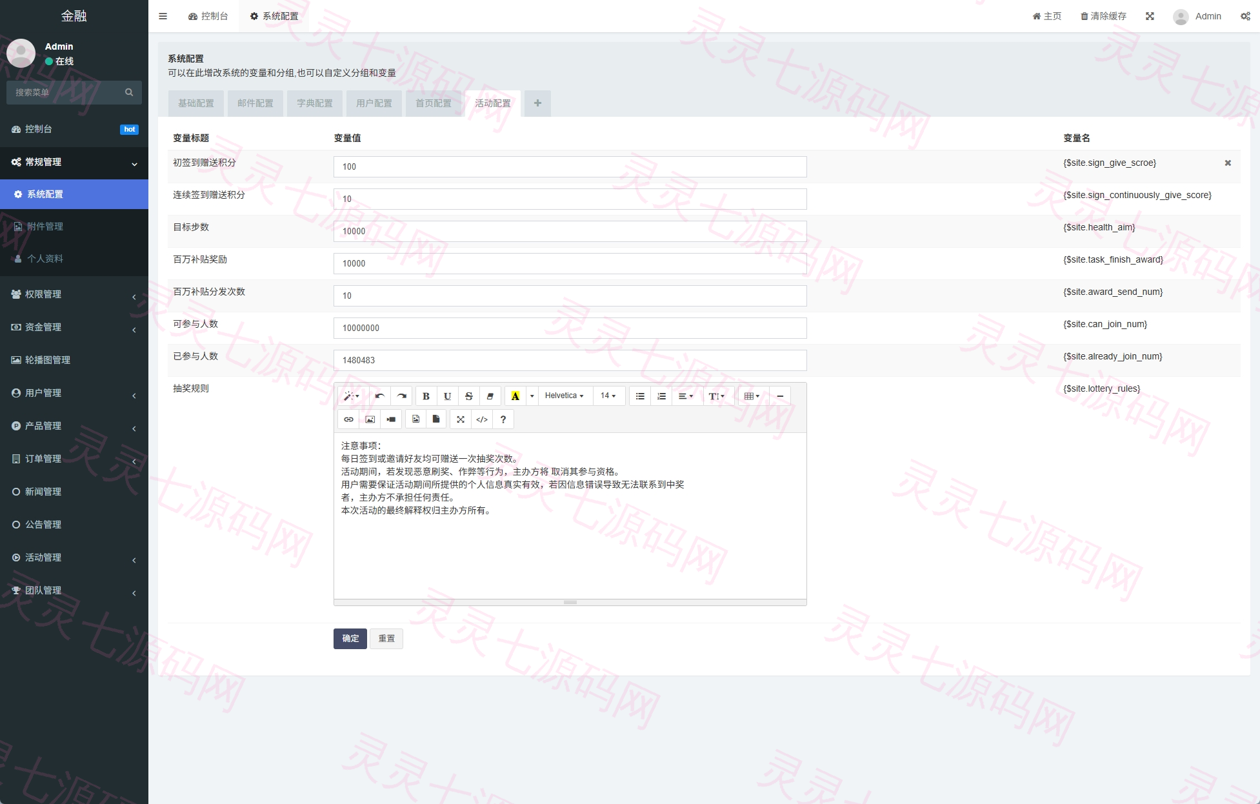Click the 目标步数 value input field

point(570,231)
